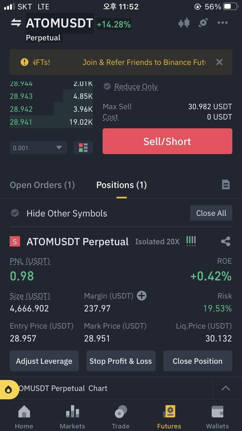Dismiss the referral notification banner
Image resolution: width=242 pixels, height=431 pixels.
pyautogui.click(x=219, y=62)
